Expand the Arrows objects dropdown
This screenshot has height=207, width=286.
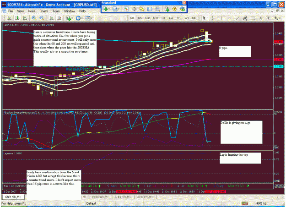point(280,18)
